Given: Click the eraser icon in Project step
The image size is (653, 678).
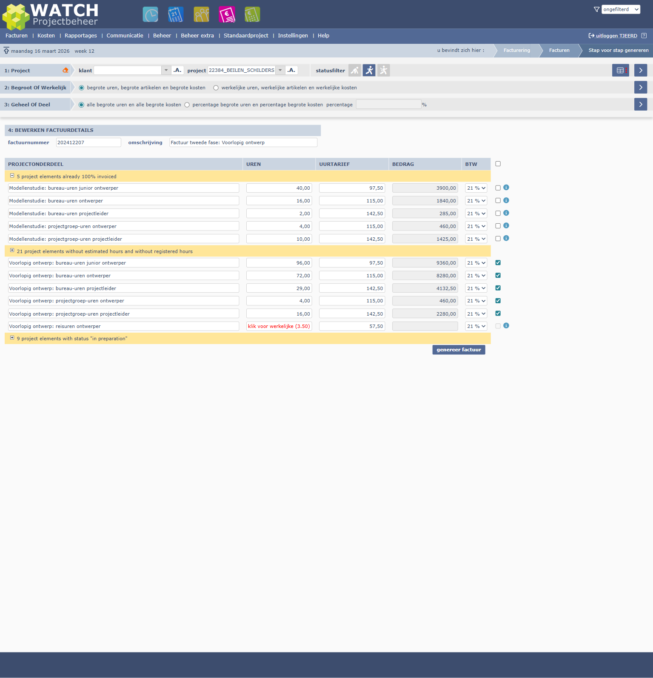Looking at the screenshot, I should [x=65, y=71].
